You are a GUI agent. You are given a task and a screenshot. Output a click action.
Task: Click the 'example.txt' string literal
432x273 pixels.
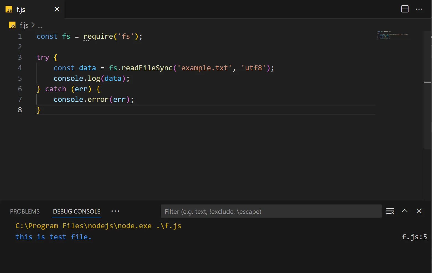click(x=205, y=68)
